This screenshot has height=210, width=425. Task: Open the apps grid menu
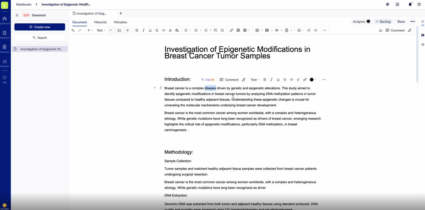click(397, 4)
